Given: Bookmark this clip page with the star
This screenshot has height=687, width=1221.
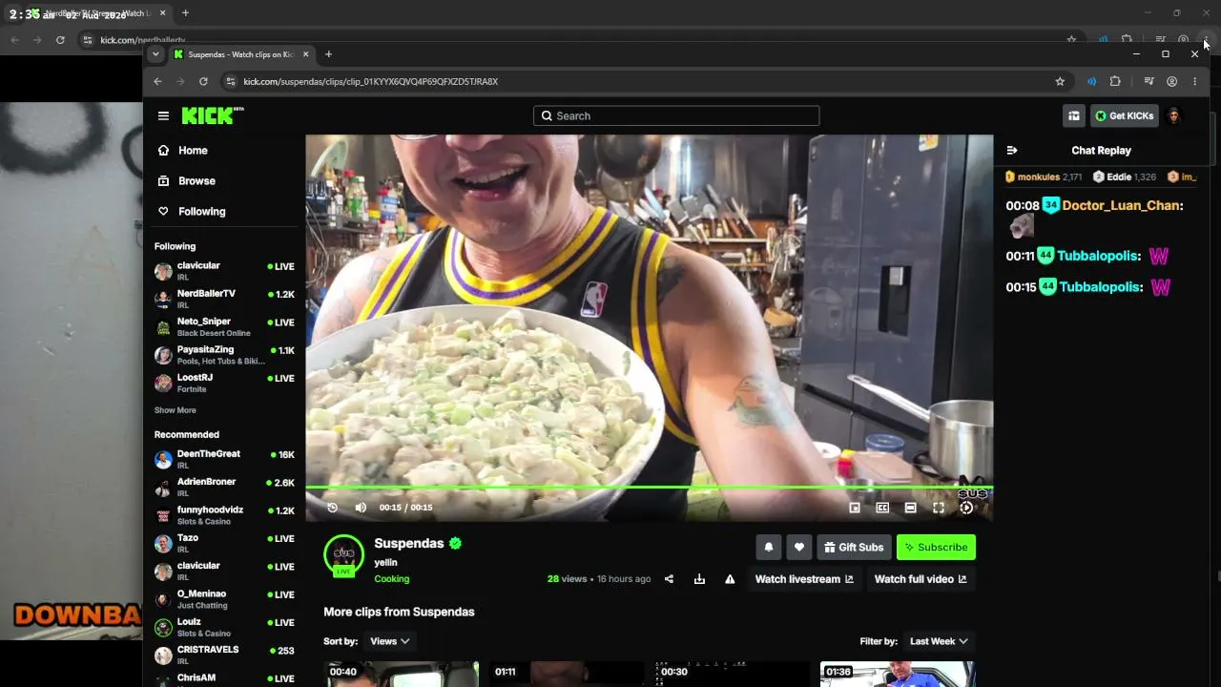Looking at the screenshot, I should tap(1060, 81).
